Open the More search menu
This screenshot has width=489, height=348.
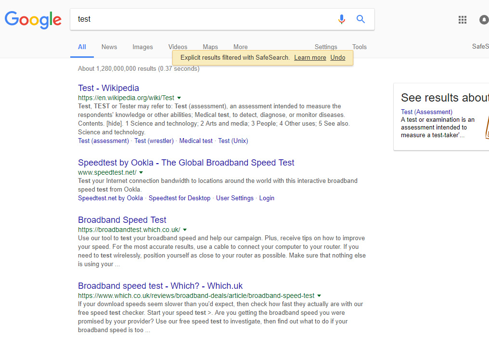[x=240, y=47]
